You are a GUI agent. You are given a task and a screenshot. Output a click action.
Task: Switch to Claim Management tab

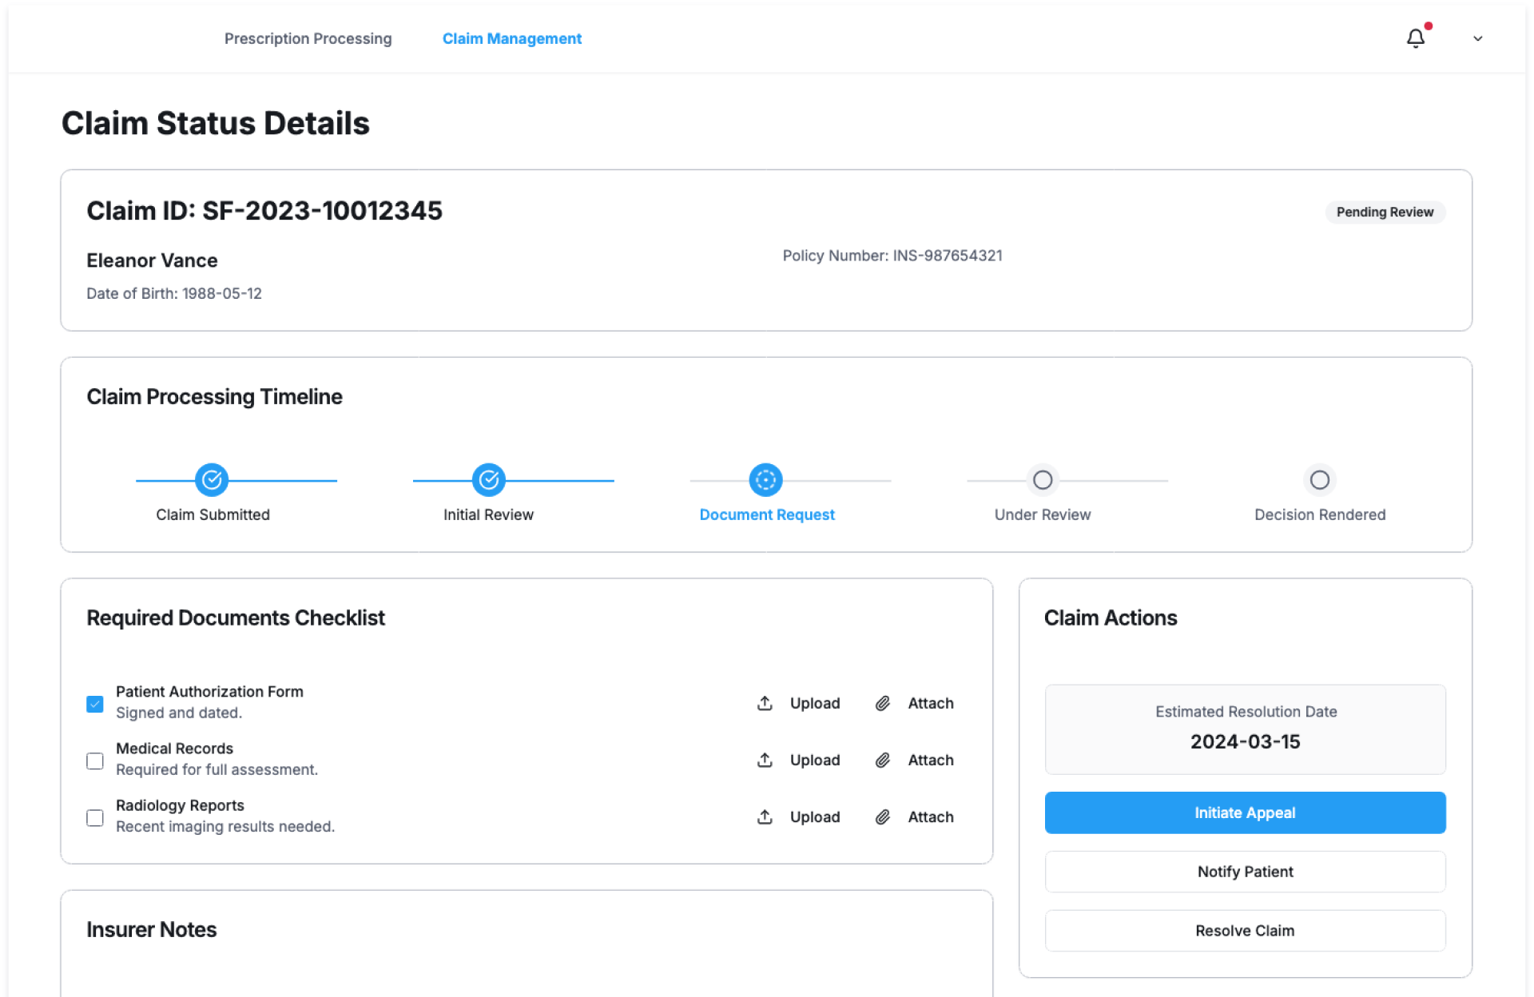[511, 38]
